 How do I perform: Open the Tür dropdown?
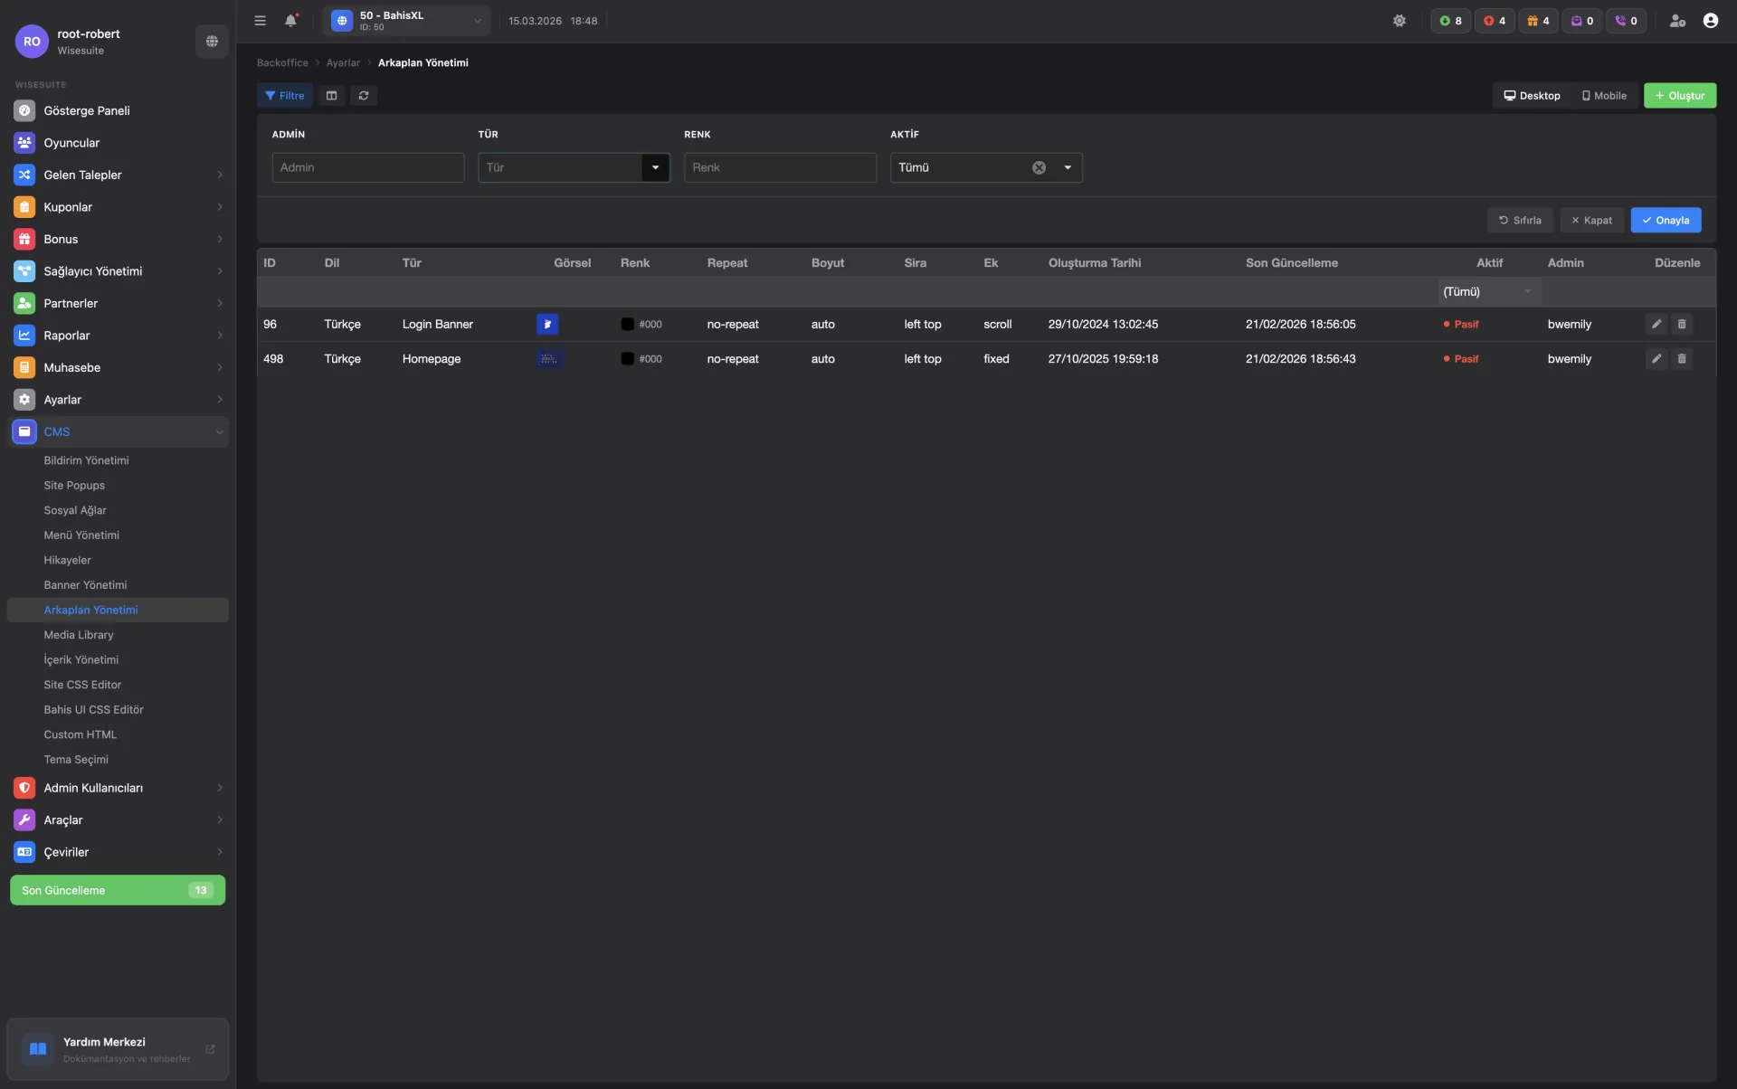(655, 167)
